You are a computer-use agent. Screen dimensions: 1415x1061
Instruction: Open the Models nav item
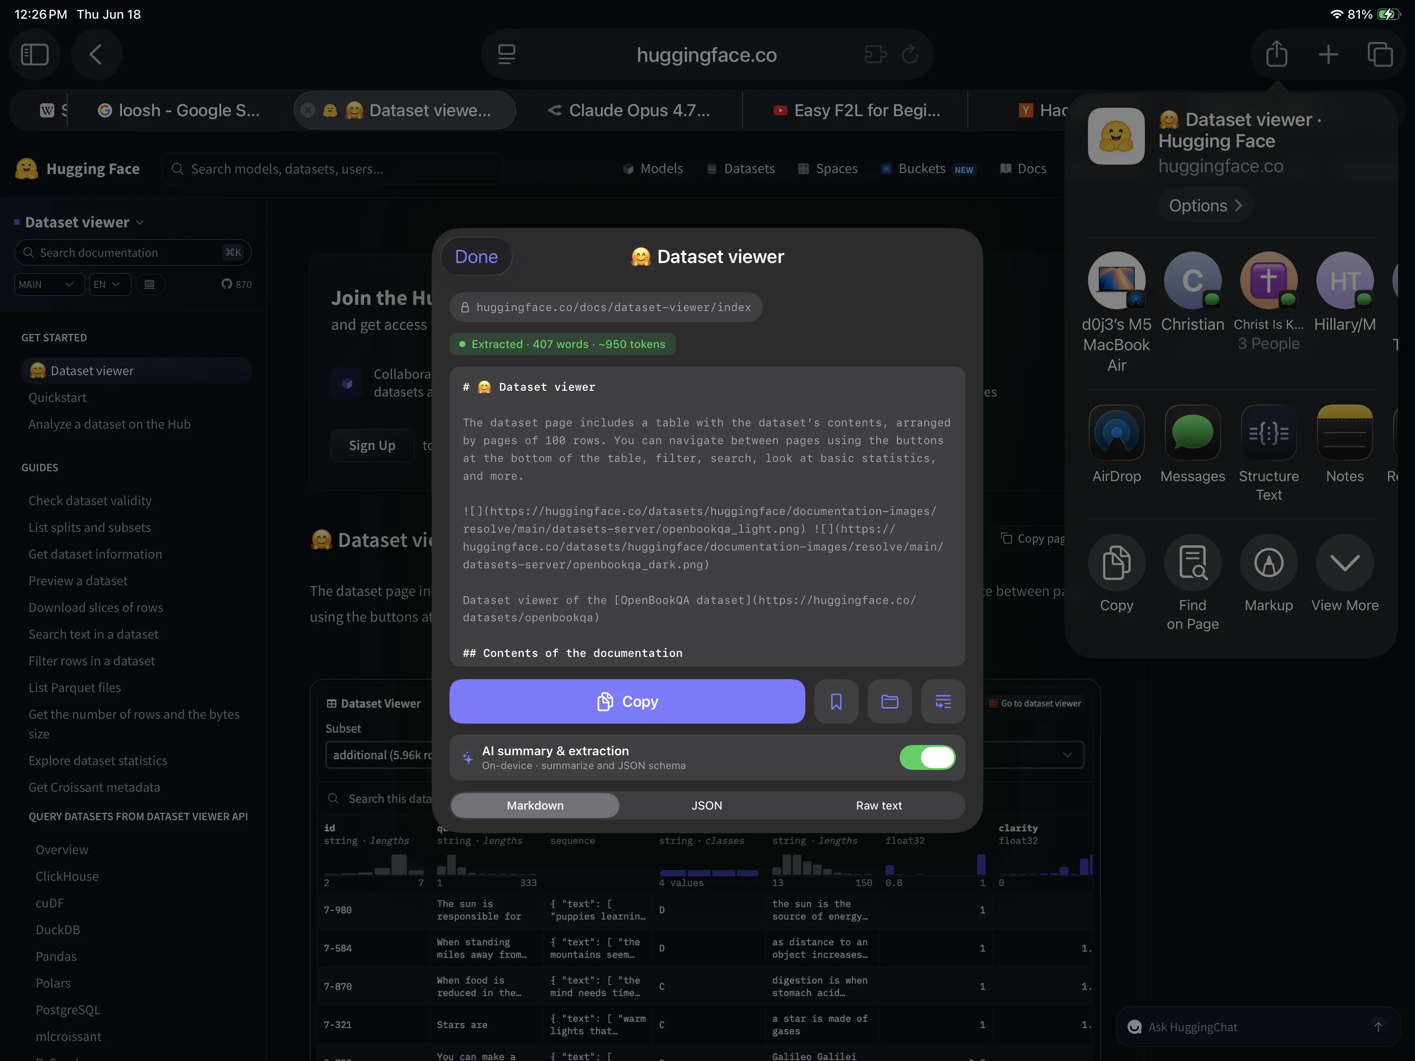click(x=652, y=168)
